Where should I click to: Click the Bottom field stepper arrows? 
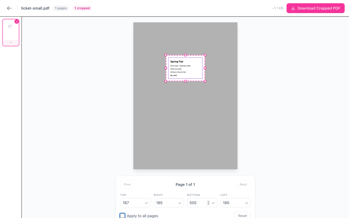click(208, 203)
